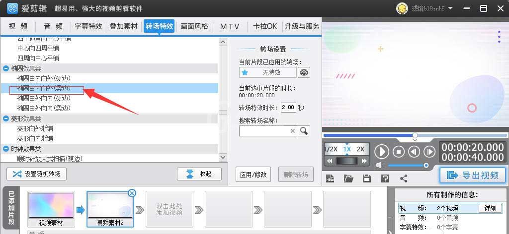Open help question mark icon

point(385,178)
